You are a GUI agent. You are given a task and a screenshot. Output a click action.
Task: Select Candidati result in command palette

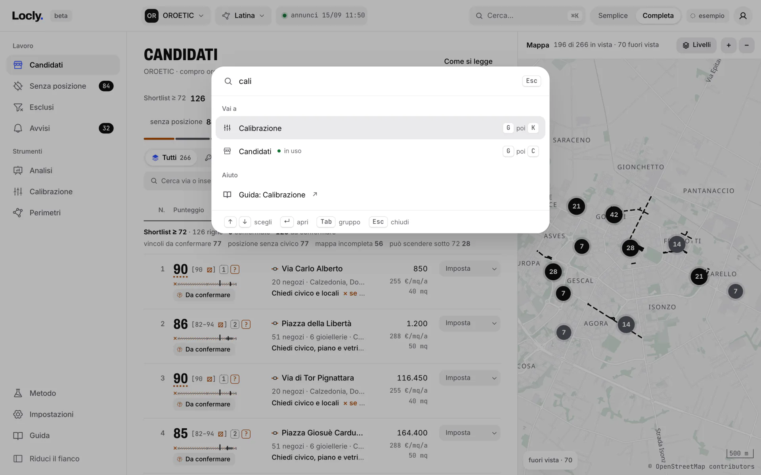point(380,151)
